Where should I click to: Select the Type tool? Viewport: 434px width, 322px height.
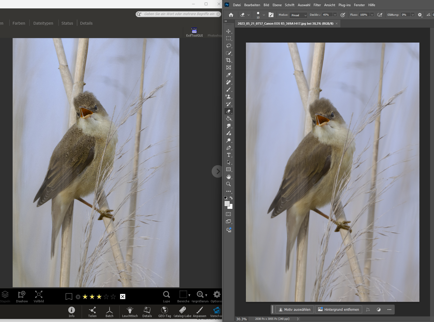click(x=229, y=155)
